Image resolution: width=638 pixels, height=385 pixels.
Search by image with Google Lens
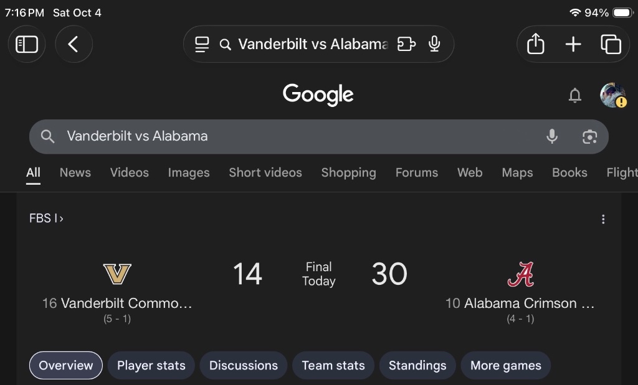point(589,136)
